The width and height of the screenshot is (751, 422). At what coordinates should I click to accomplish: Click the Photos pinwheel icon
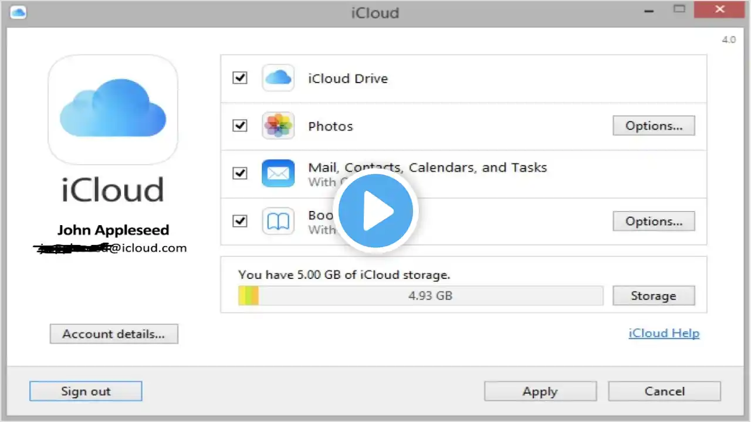click(278, 126)
